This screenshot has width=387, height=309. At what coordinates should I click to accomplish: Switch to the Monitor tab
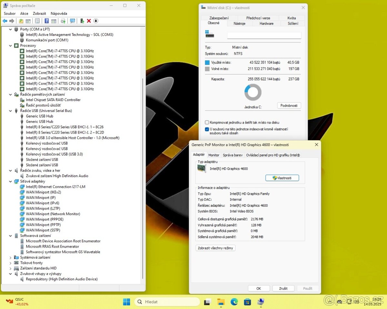click(213, 154)
